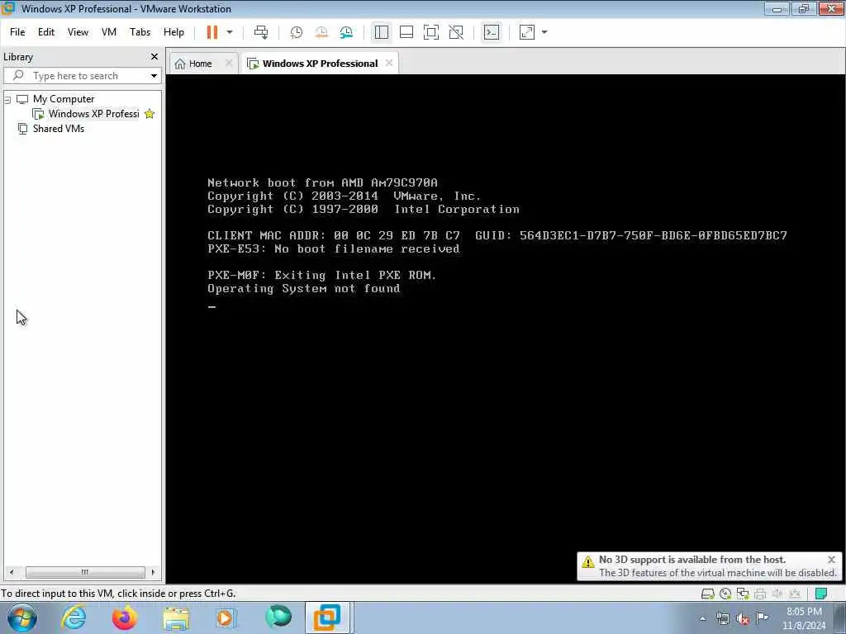
Task: Show hidden tray icons arrow
Action: click(702, 619)
